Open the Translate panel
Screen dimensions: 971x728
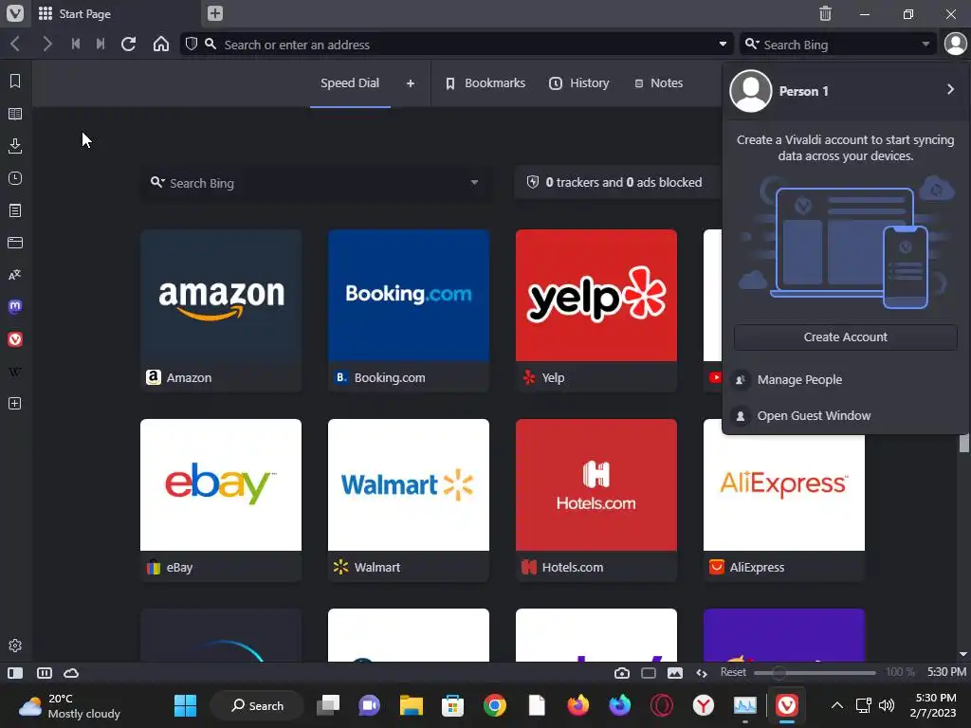tap(15, 275)
